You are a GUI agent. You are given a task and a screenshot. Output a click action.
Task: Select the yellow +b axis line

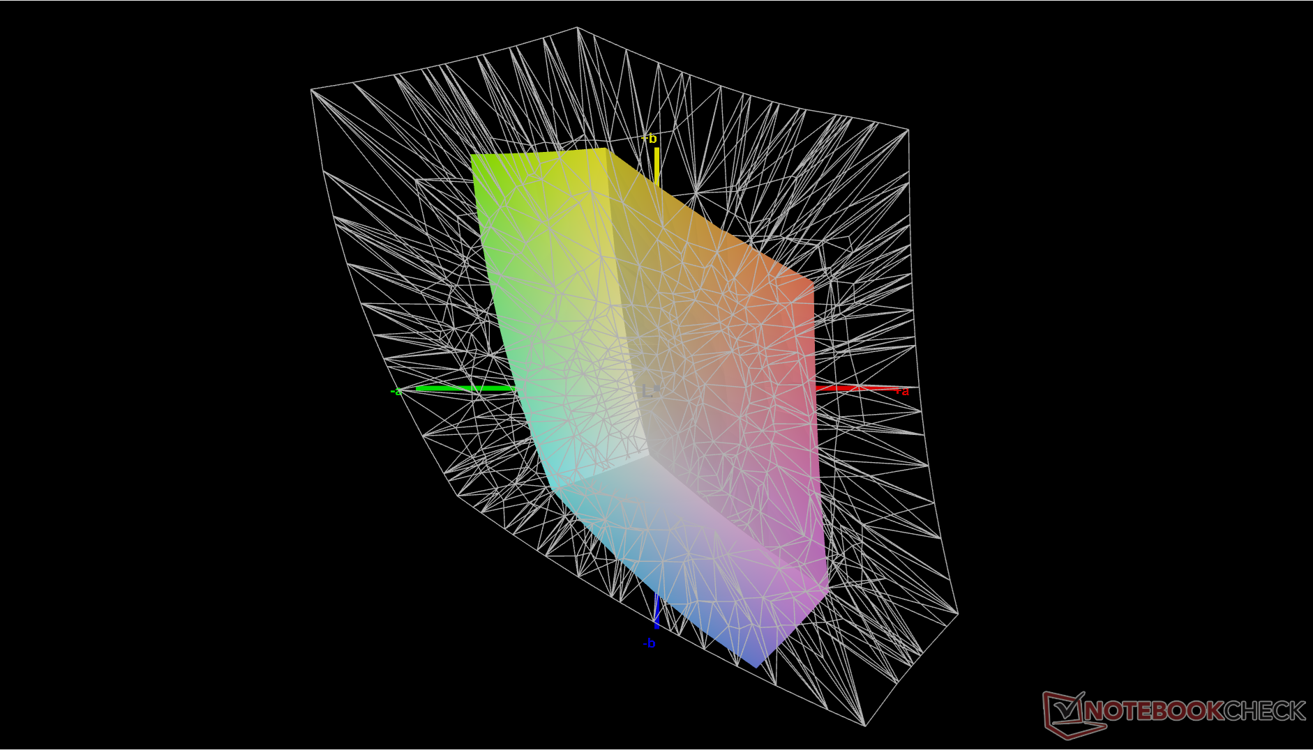pos(656,166)
